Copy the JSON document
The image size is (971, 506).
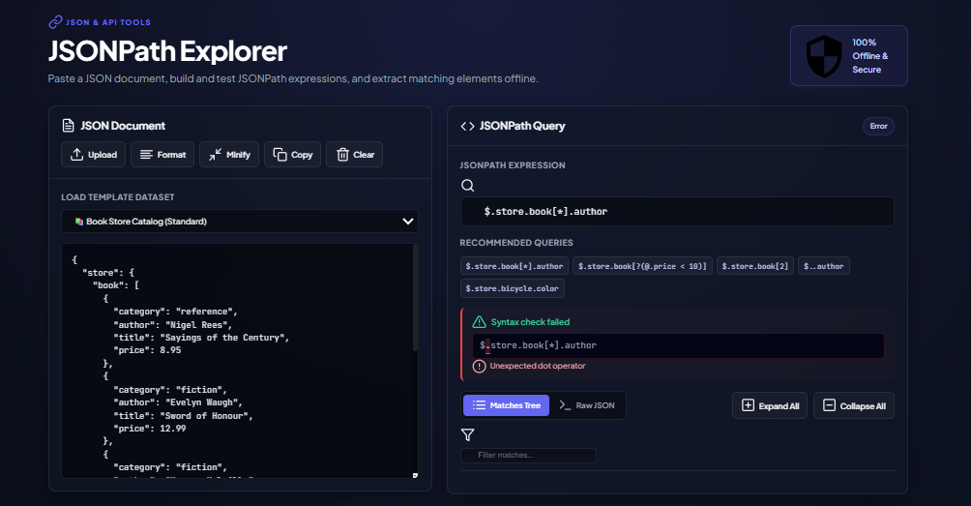click(x=292, y=155)
